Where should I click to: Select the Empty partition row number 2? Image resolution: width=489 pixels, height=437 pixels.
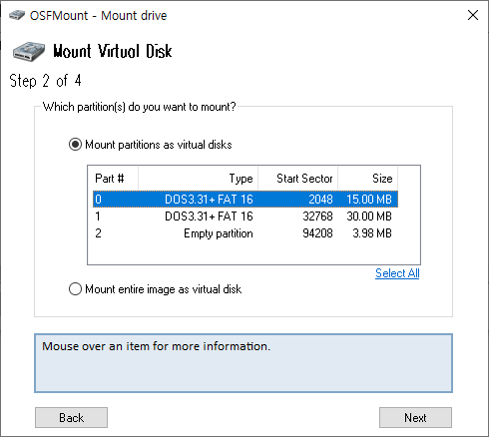245,233
